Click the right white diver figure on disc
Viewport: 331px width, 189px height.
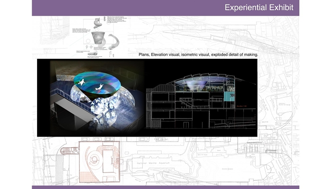click(99, 86)
